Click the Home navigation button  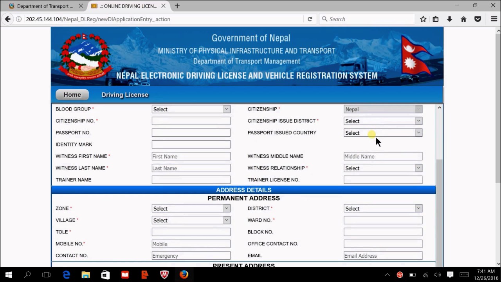tap(72, 95)
